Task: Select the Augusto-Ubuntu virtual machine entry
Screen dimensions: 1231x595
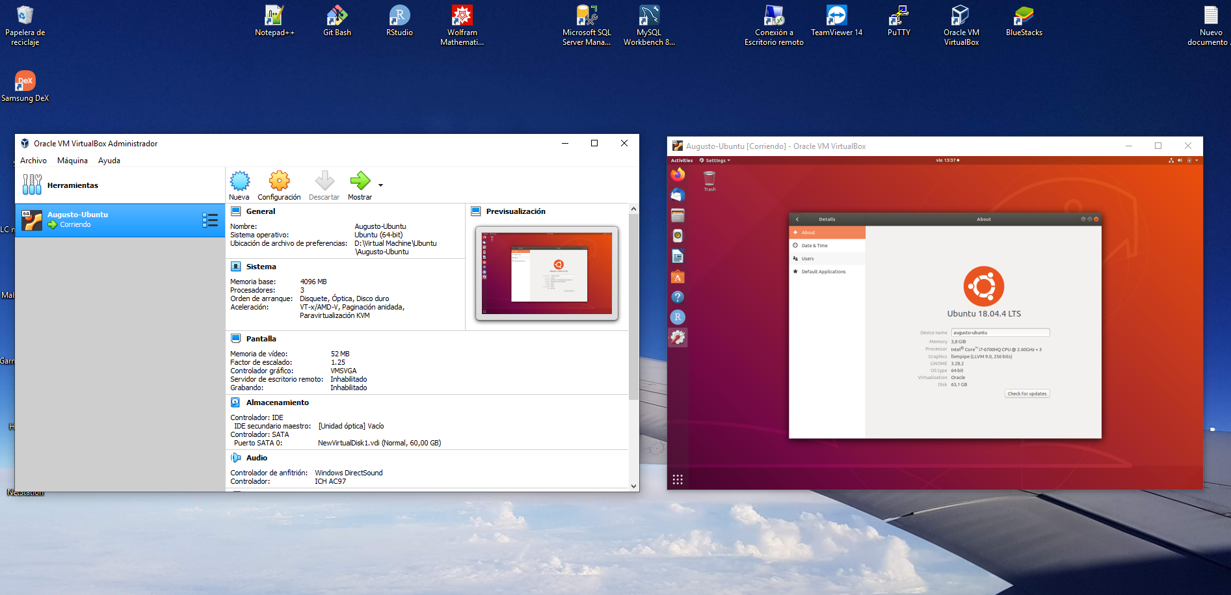Action: [x=120, y=220]
